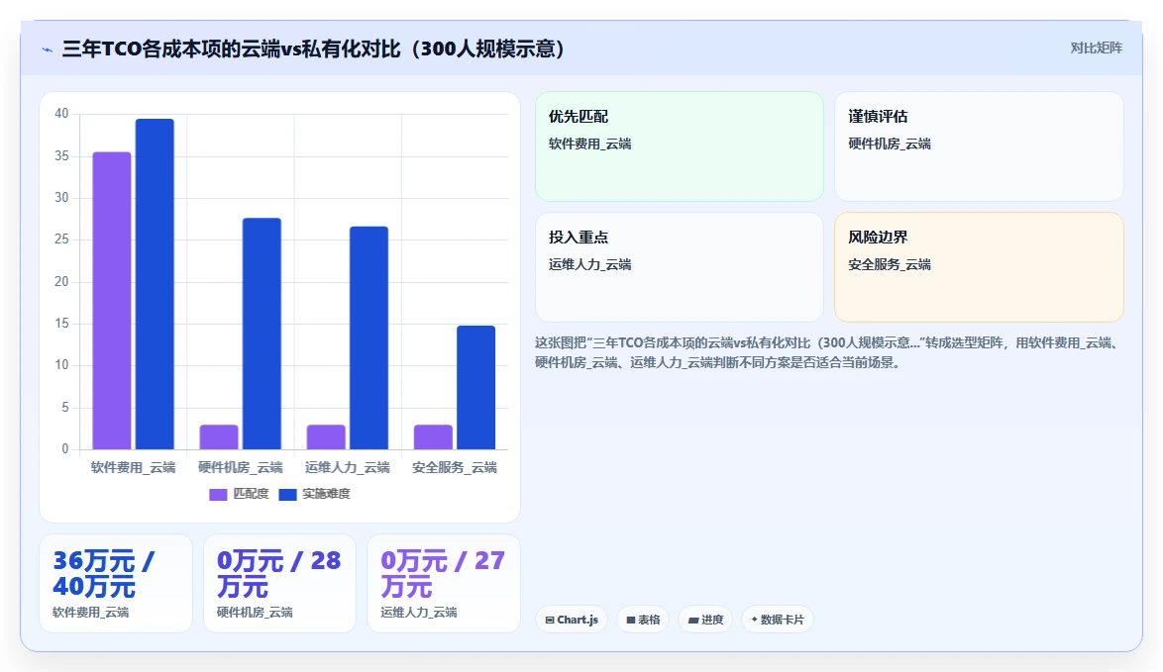Screen dimensions: 1163x672
Task: Click the 硬件机房_云端 x-axis label
Action: 241,467
